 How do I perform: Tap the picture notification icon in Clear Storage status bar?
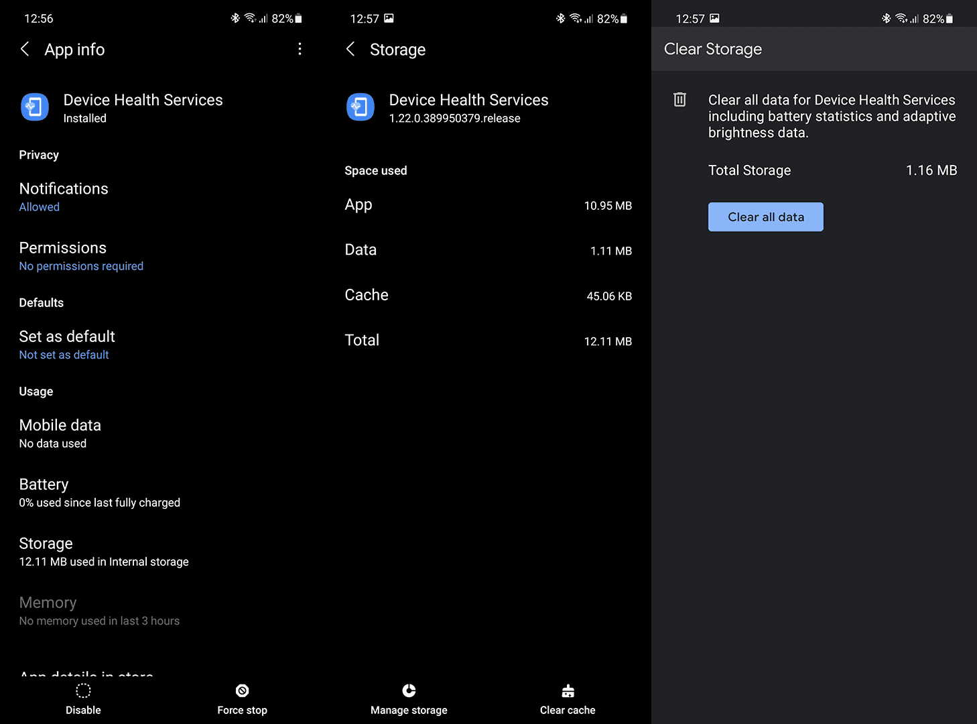click(715, 18)
